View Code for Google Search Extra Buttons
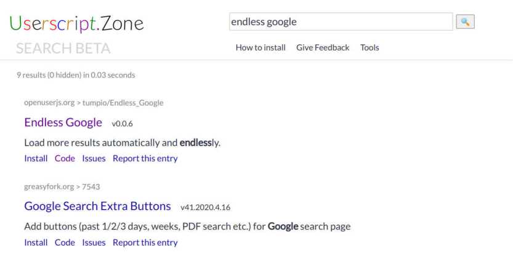513x269 pixels. point(65,243)
